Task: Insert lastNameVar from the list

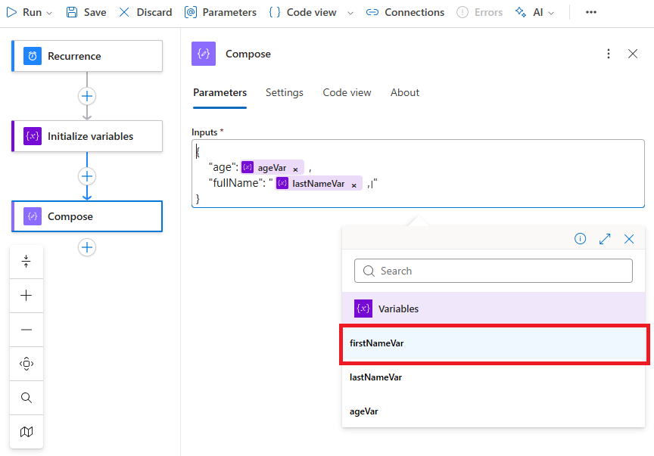Action: (x=494, y=377)
